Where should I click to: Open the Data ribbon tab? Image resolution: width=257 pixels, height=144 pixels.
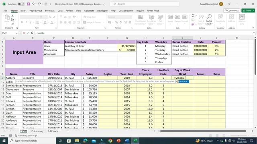pos(60,11)
